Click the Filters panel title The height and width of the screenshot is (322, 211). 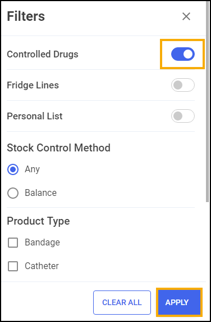(x=26, y=16)
